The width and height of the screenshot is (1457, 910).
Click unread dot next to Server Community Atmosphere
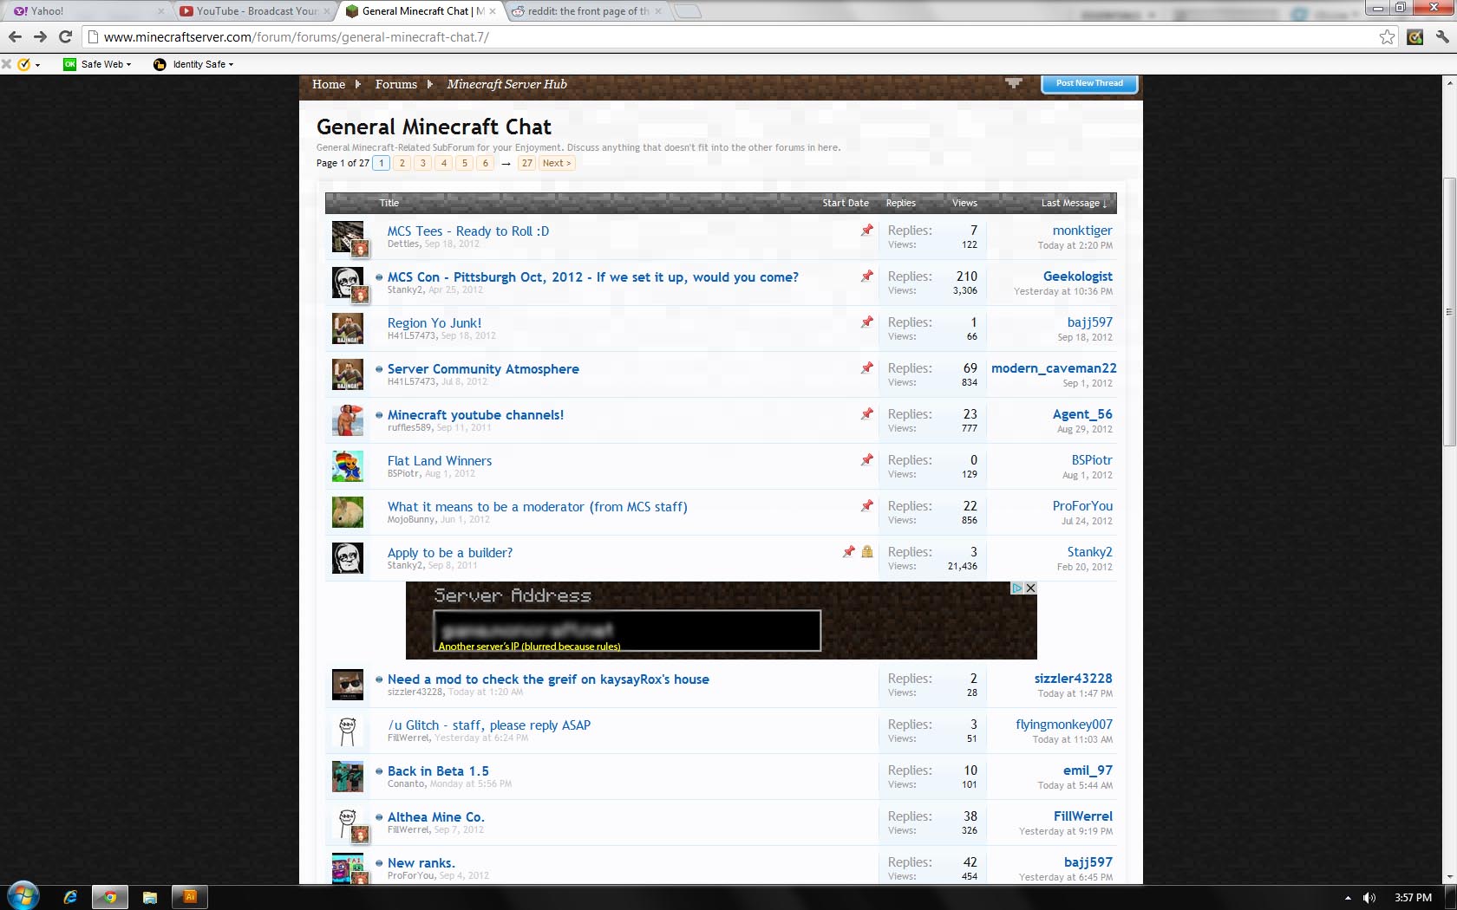[x=379, y=369]
